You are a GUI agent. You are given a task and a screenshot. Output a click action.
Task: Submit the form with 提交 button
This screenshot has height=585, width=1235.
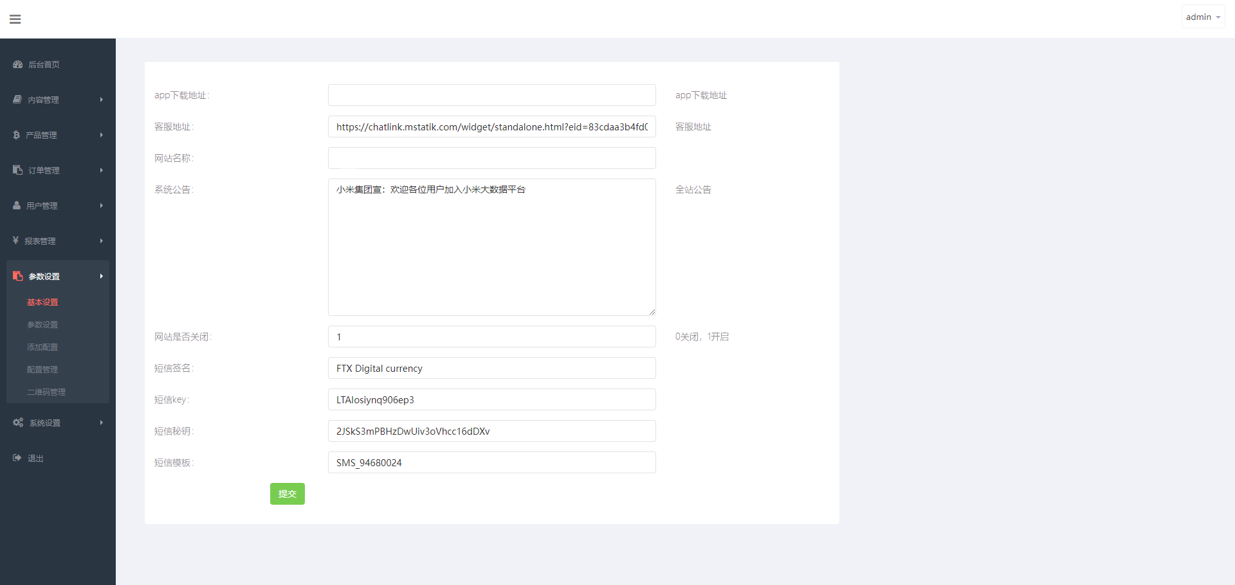(288, 494)
